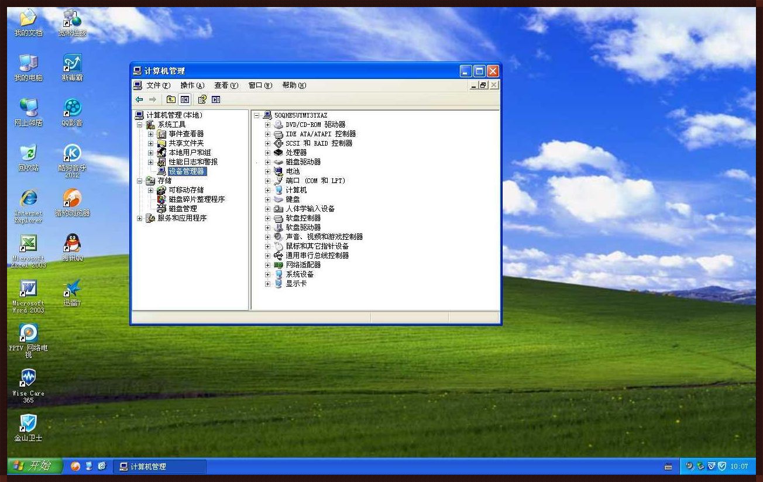Open PPTV 网络电视 shortcut
The height and width of the screenshot is (482, 763).
click(28, 341)
